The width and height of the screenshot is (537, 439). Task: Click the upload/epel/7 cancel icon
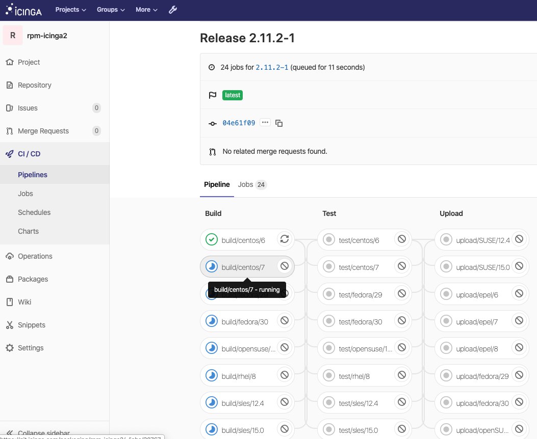point(519,321)
